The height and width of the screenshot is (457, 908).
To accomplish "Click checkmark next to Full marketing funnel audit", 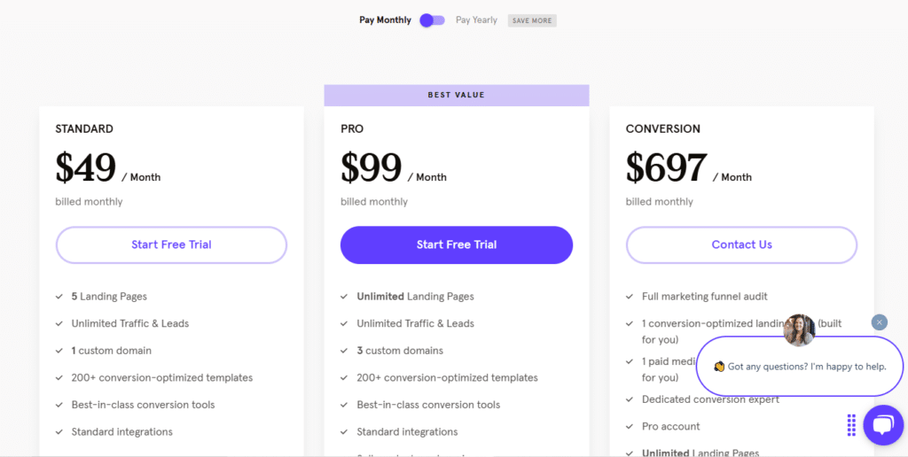I will (x=630, y=297).
